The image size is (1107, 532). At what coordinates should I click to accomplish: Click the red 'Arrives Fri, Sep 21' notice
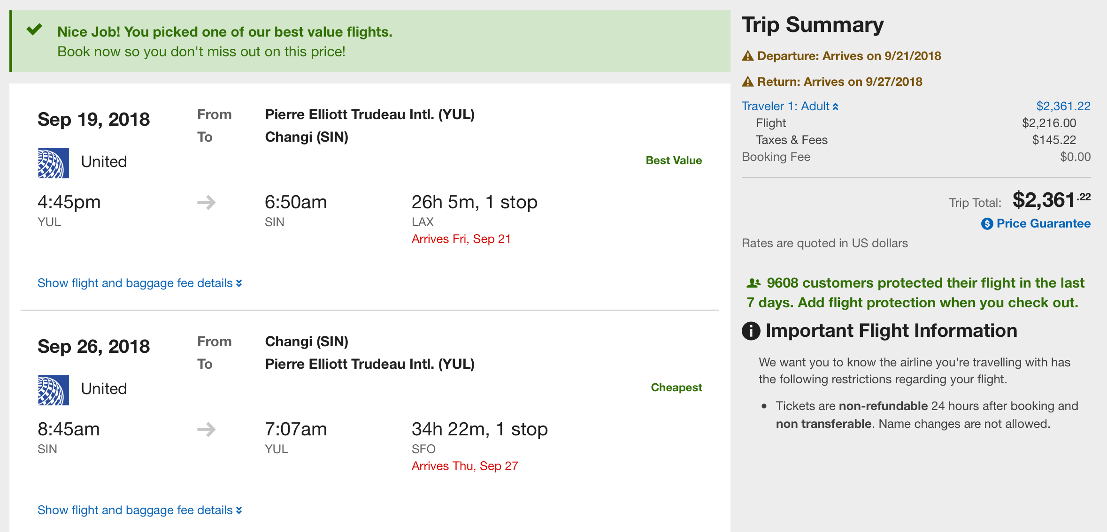click(461, 239)
